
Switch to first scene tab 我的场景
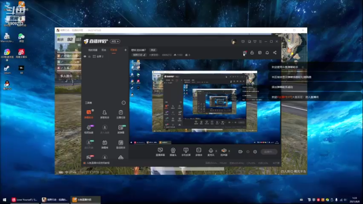tap(93, 50)
